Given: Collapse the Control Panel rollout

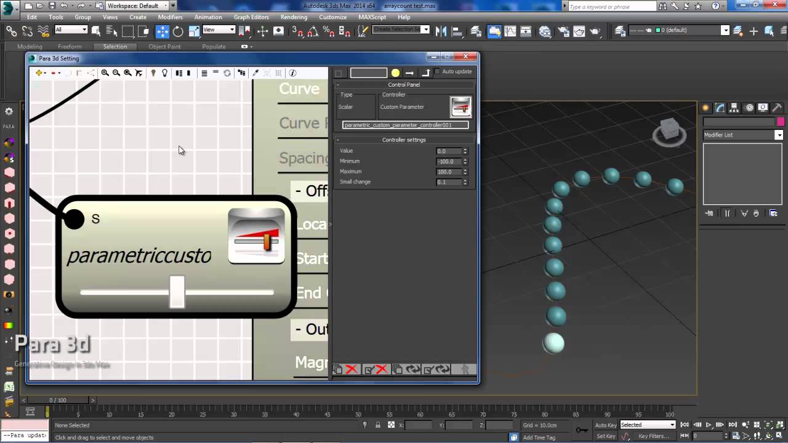Looking at the screenshot, I should tap(403, 85).
